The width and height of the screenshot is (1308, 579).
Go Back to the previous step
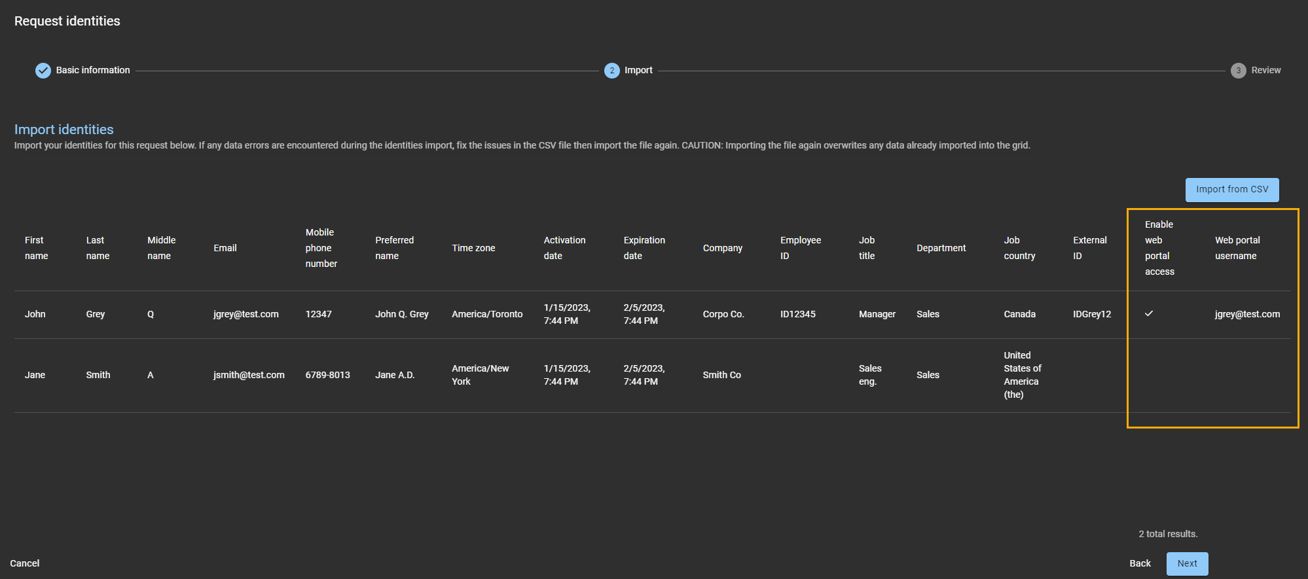(1140, 563)
